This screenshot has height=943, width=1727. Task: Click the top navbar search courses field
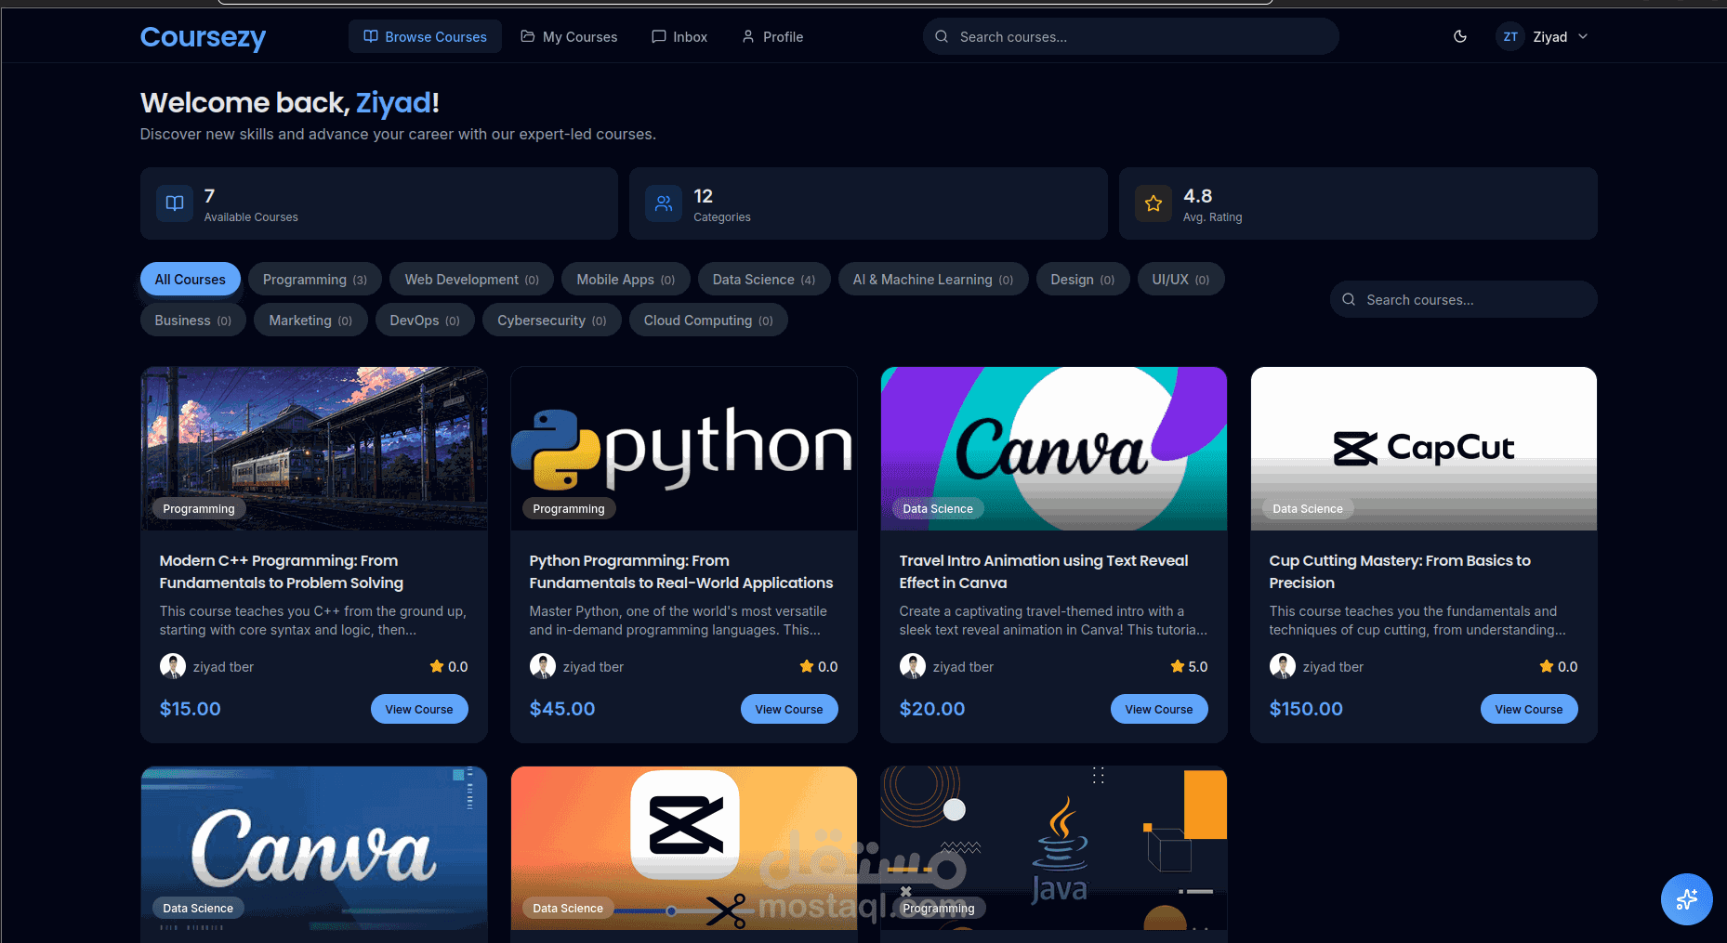point(1131,36)
